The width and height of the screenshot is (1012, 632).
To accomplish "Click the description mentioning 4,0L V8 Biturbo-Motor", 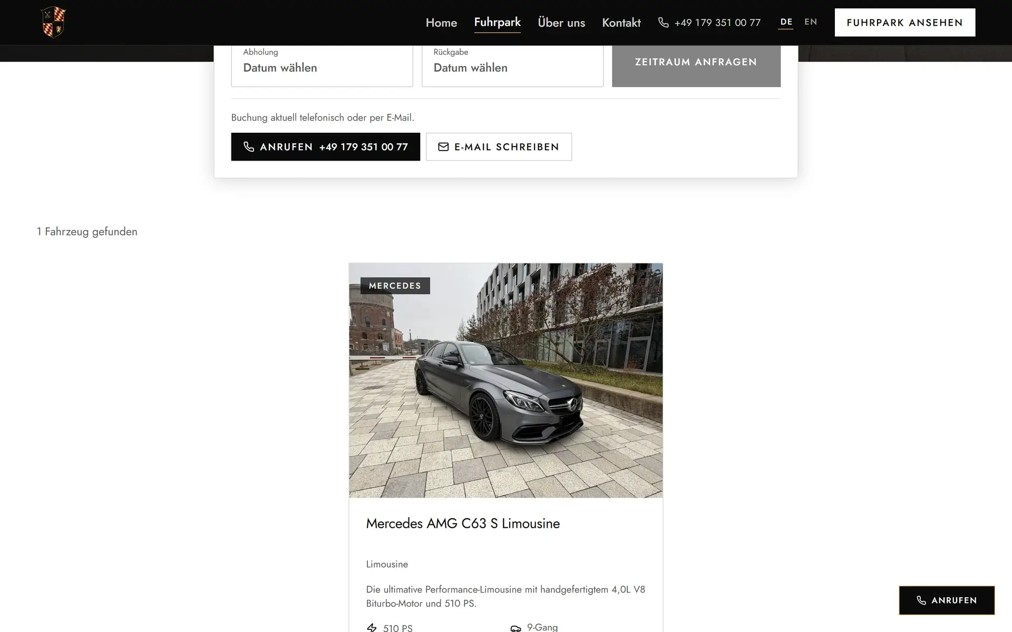I will [505, 596].
